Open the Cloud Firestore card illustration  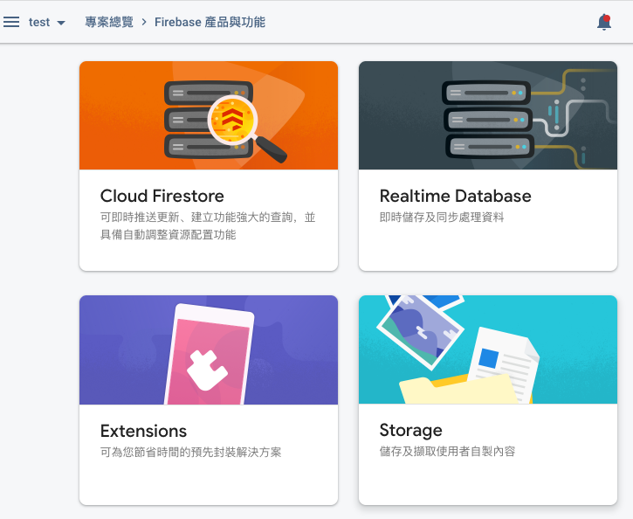coord(209,115)
